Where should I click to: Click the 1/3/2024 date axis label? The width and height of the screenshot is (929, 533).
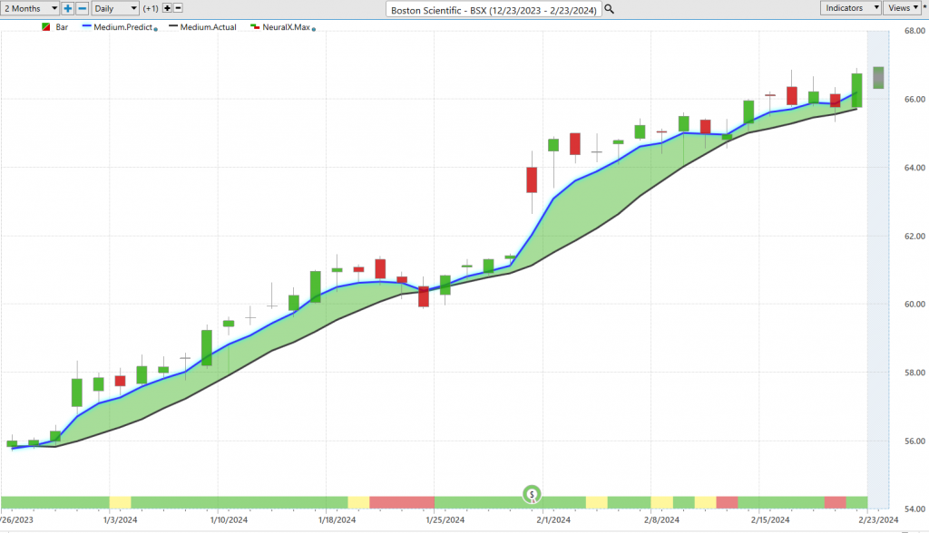coord(121,520)
